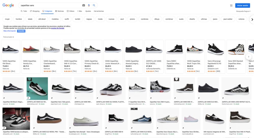Switch to the Todo tab
Viewport: 254px width, 138px height.
pos(24,11)
